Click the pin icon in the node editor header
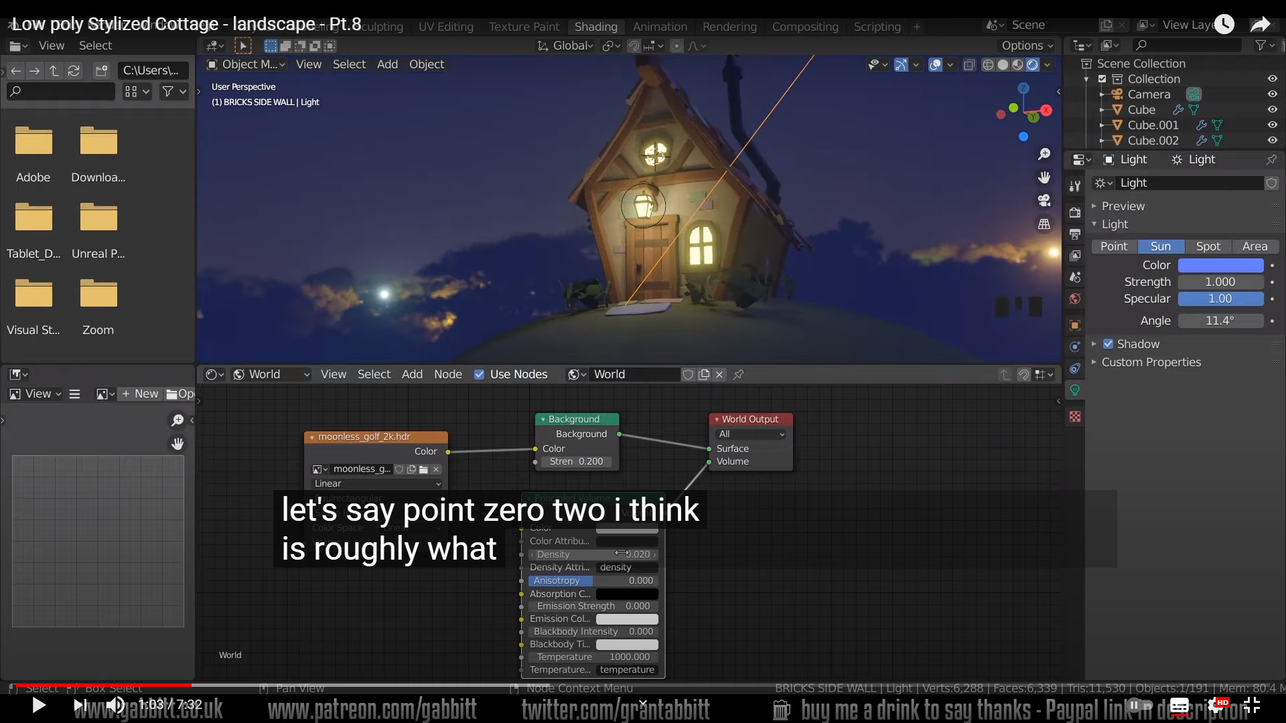Viewport: 1286px width, 723px height. pos(739,374)
